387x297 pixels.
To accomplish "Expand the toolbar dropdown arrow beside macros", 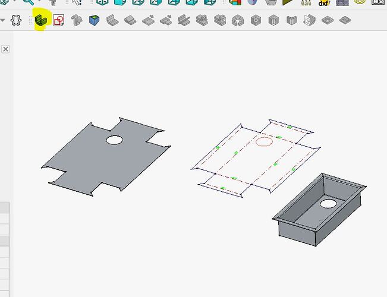I will [x=3, y=20].
